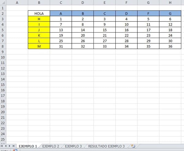This screenshot has height=151, width=184.
Task: Click blue header cell labeled C
Action: pos(105,14)
